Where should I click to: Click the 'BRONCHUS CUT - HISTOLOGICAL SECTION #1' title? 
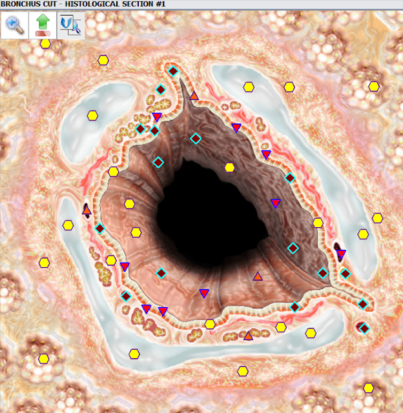[x=83, y=4]
